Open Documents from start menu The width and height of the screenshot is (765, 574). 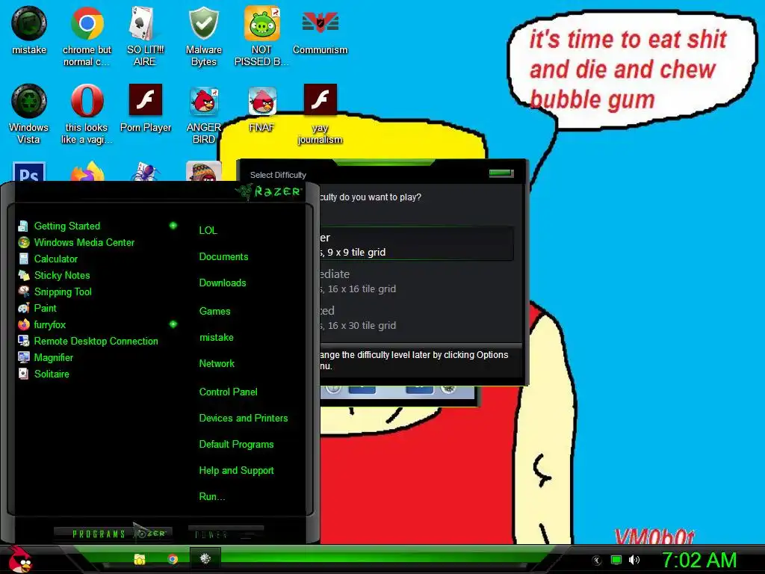tap(223, 257)
